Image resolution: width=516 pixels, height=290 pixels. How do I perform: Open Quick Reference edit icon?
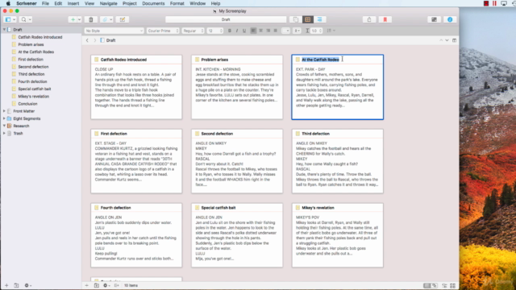tap(123, 19)
